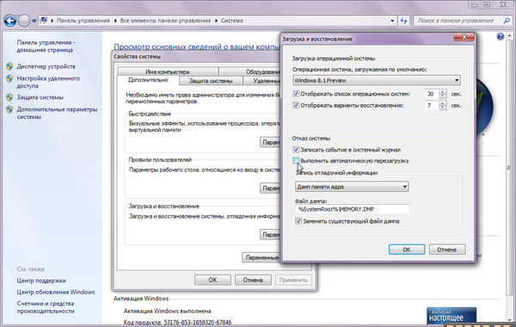Enable Выполнить автоматическую перезагрузку checkbox
This screenshot has height=327, width=516.
(x=296, y=161)
